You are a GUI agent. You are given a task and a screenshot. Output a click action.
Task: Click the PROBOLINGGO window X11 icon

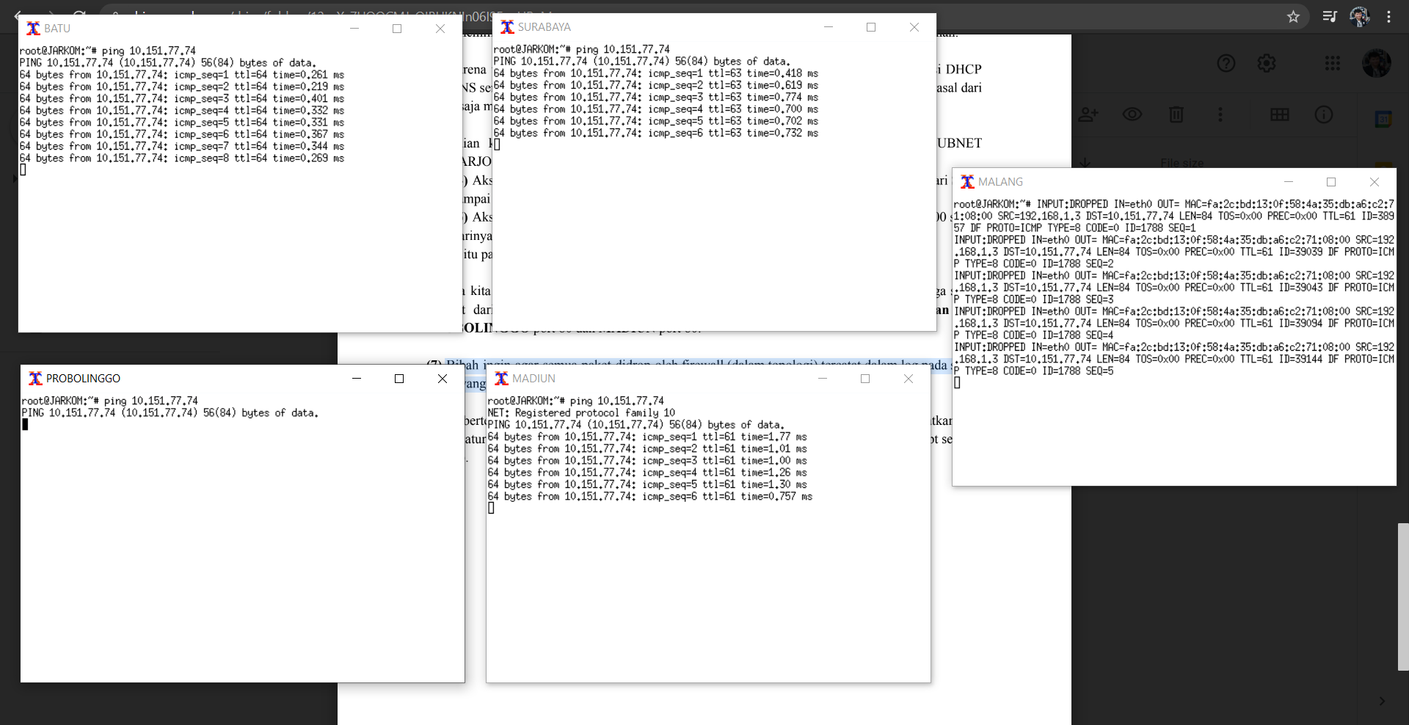(x=35, y=379)
